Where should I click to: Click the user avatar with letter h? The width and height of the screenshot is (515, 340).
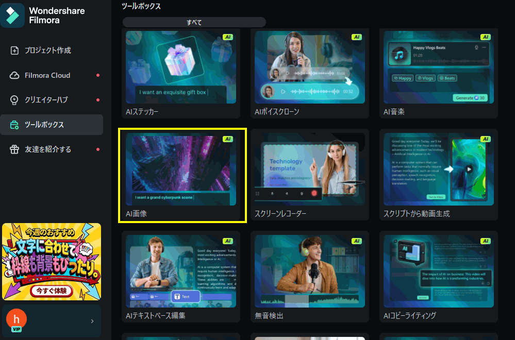pyautogui.click(x=16, y=319)
